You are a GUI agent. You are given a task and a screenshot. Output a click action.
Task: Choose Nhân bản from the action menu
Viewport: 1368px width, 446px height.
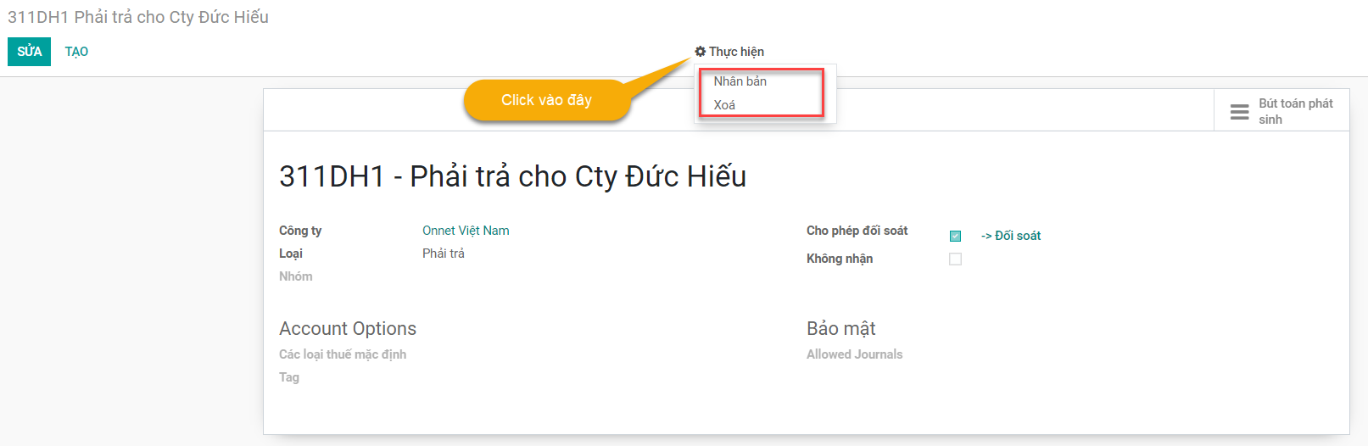740,81
